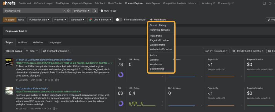This screenshot has height=112, width=275.
Task: Open "Seo'da Anahtar Kelime Seçimi" result title
Action: pyautogui.click(x=32, y=88)
